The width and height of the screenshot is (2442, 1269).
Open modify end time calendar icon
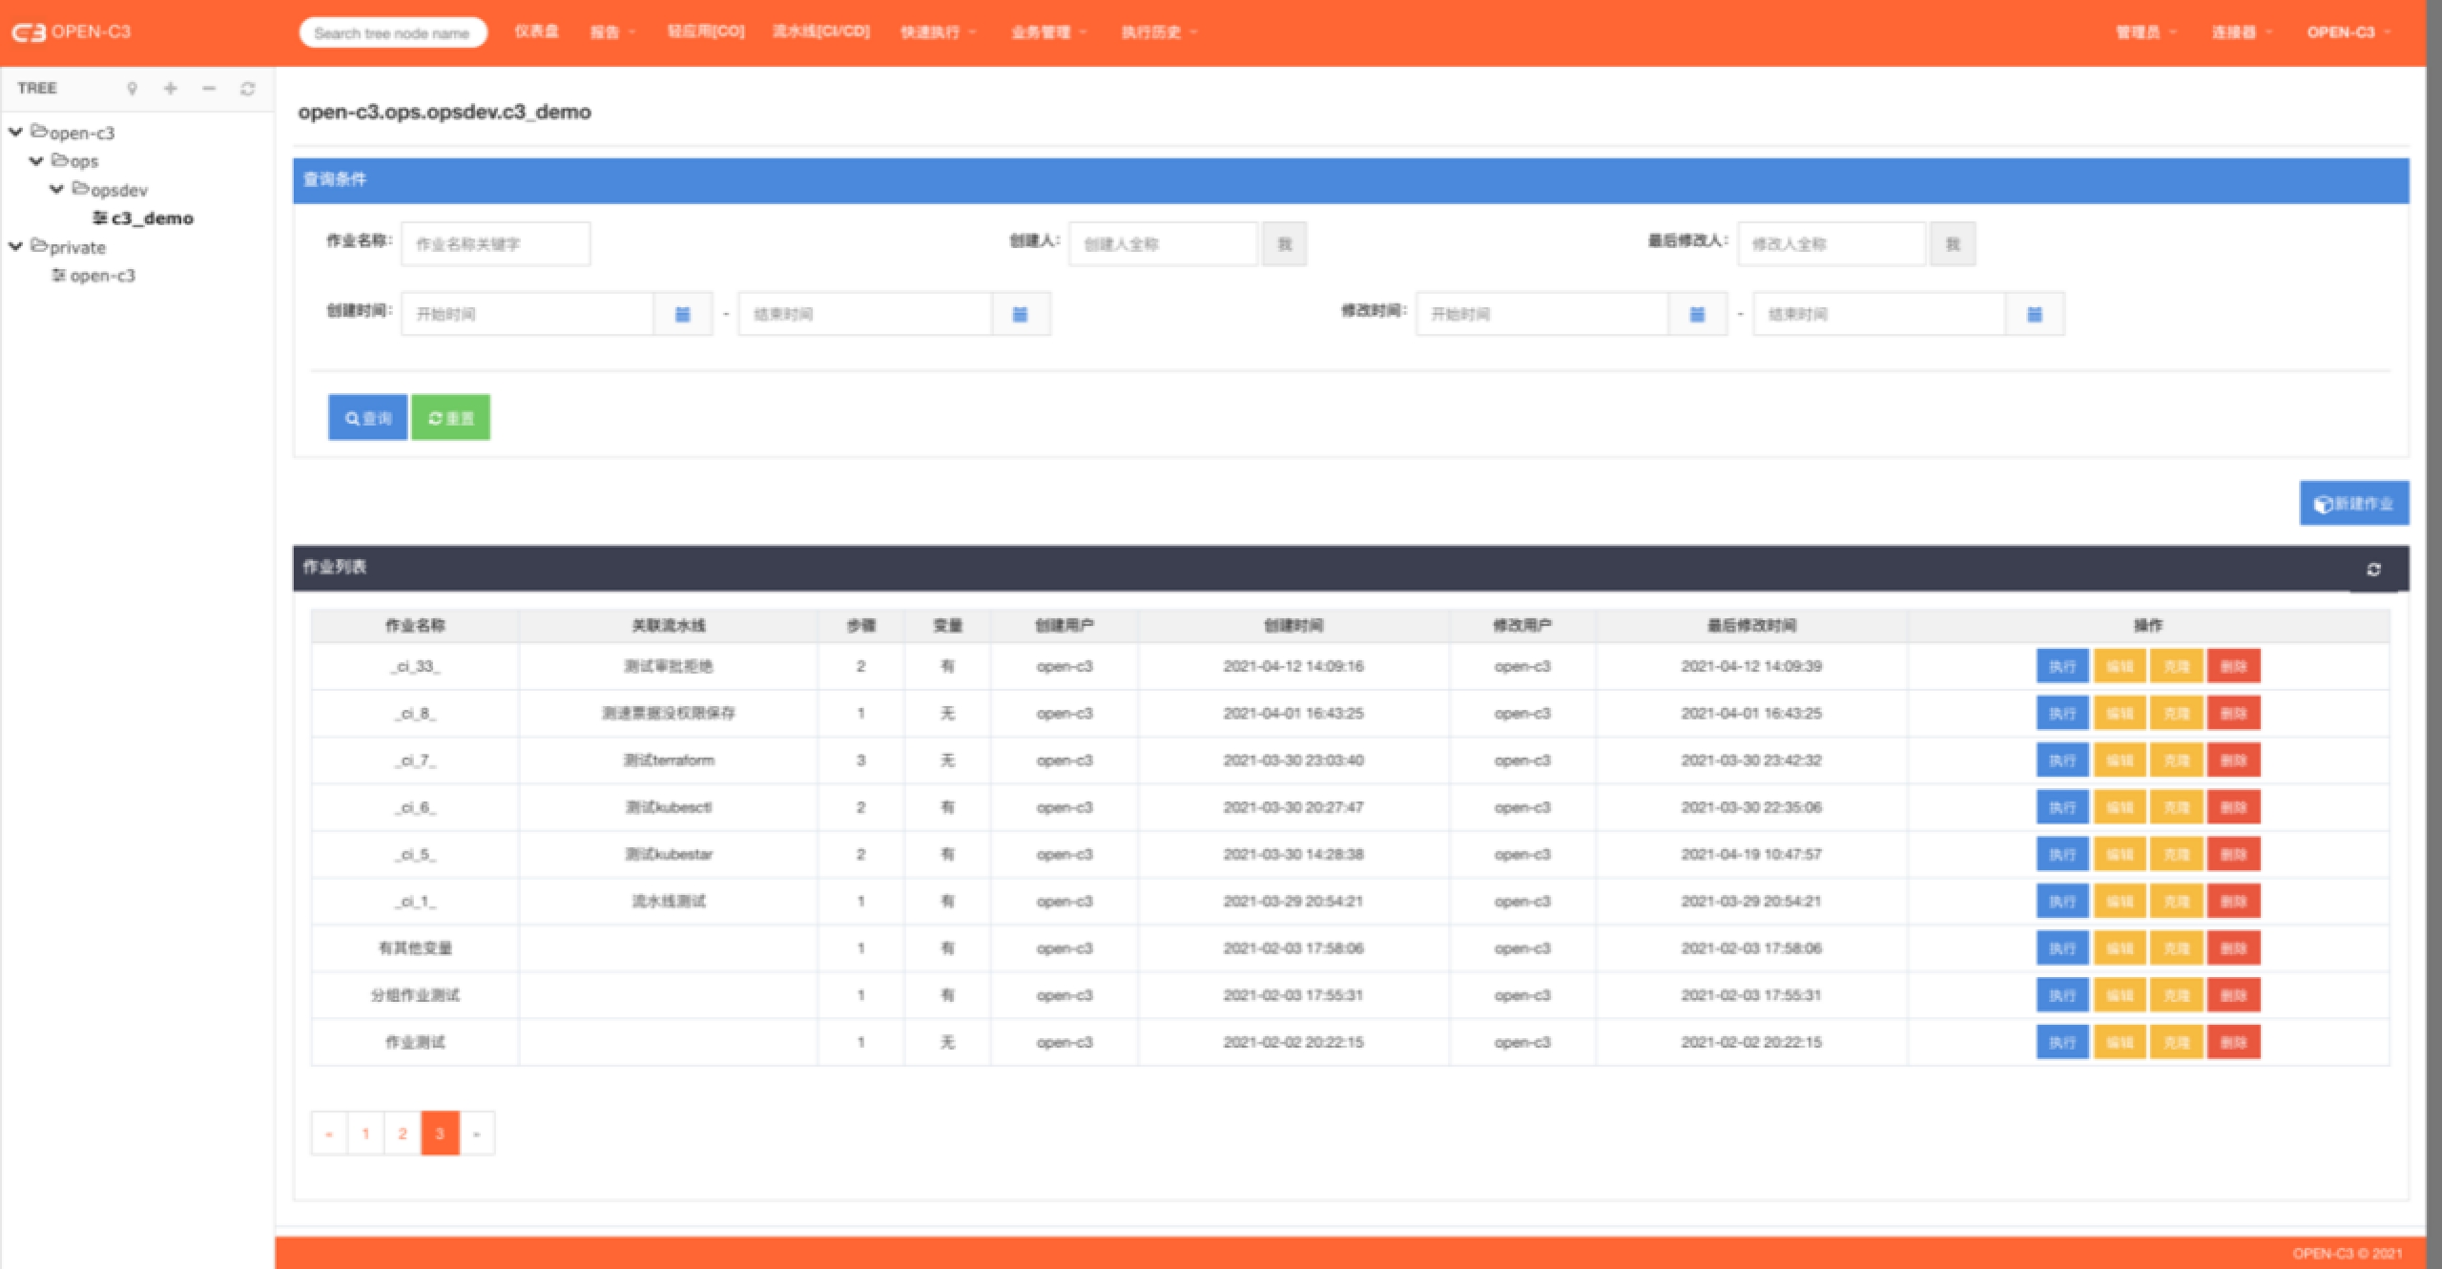point(2035,314)
